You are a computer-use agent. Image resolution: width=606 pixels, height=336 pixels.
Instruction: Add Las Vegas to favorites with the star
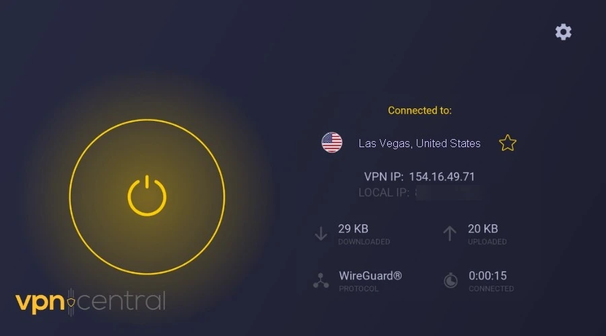(508, 143)
